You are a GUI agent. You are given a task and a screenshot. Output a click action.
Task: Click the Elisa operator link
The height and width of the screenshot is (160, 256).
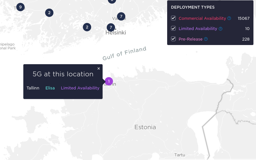(50, 88)
